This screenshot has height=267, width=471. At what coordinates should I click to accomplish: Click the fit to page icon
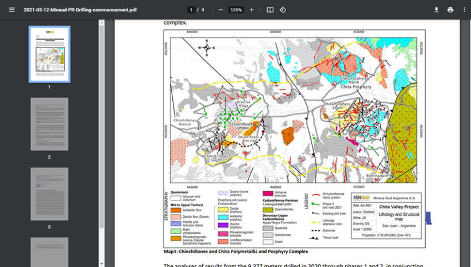click(270, 10)
